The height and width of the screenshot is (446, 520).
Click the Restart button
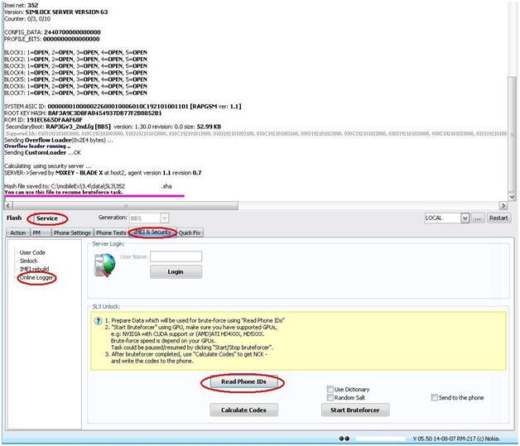(498, 218)
